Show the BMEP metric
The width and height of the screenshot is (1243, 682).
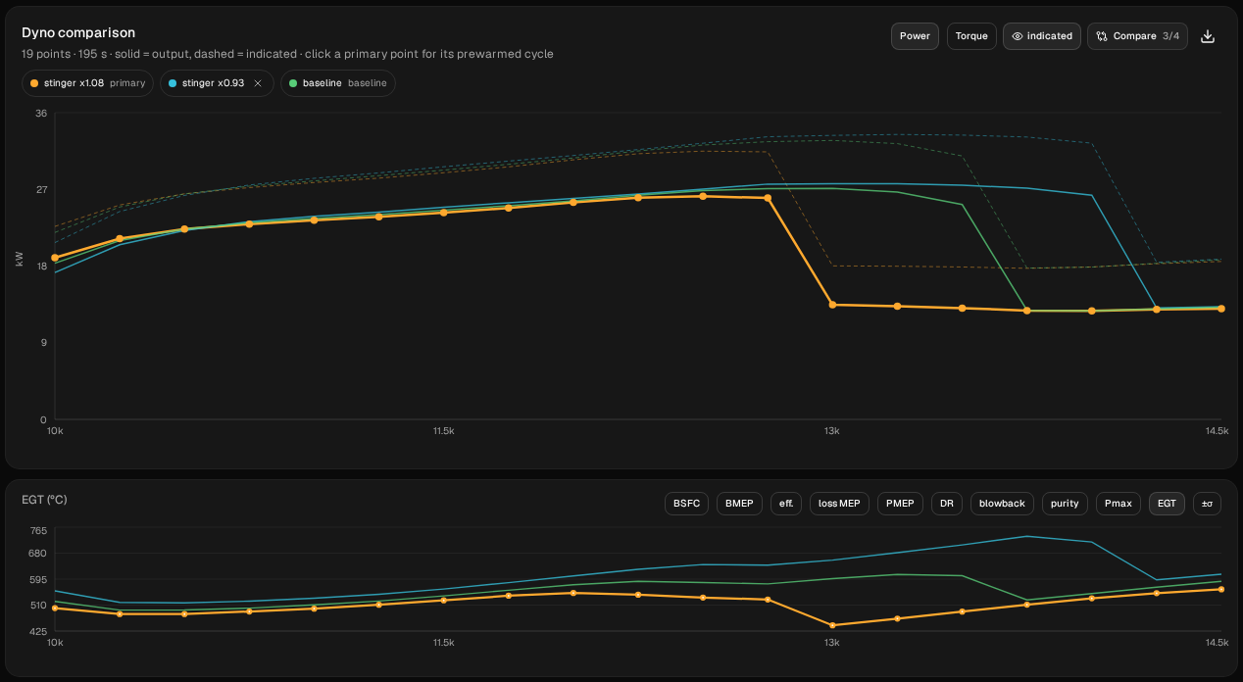739,504
